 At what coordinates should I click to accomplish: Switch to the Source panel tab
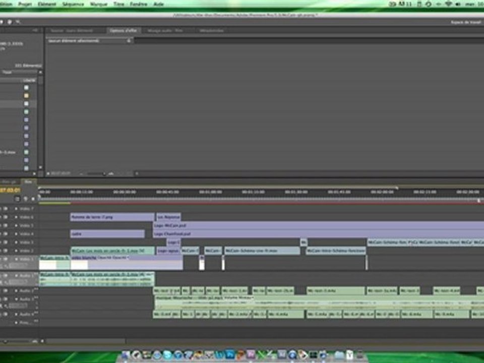pyautogui.click(x=72, y=31)
